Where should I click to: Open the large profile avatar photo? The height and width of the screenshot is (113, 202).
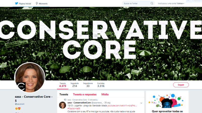point(30,78)
